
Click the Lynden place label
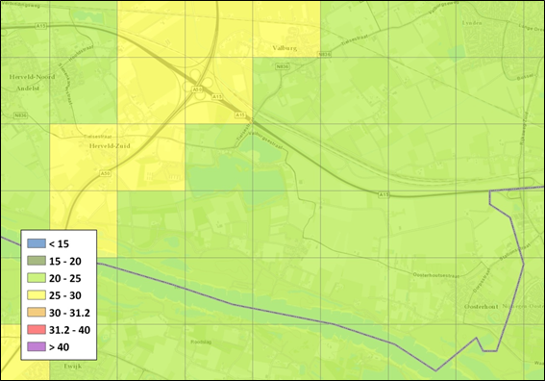(472, 23)
